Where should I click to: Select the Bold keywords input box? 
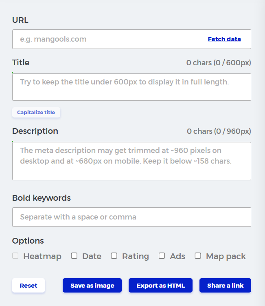(x=131, y=217)
